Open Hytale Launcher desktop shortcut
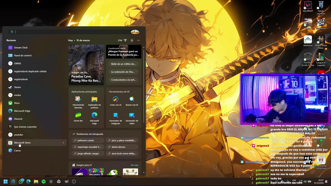 pyautogui.click(x=321, y=8)
